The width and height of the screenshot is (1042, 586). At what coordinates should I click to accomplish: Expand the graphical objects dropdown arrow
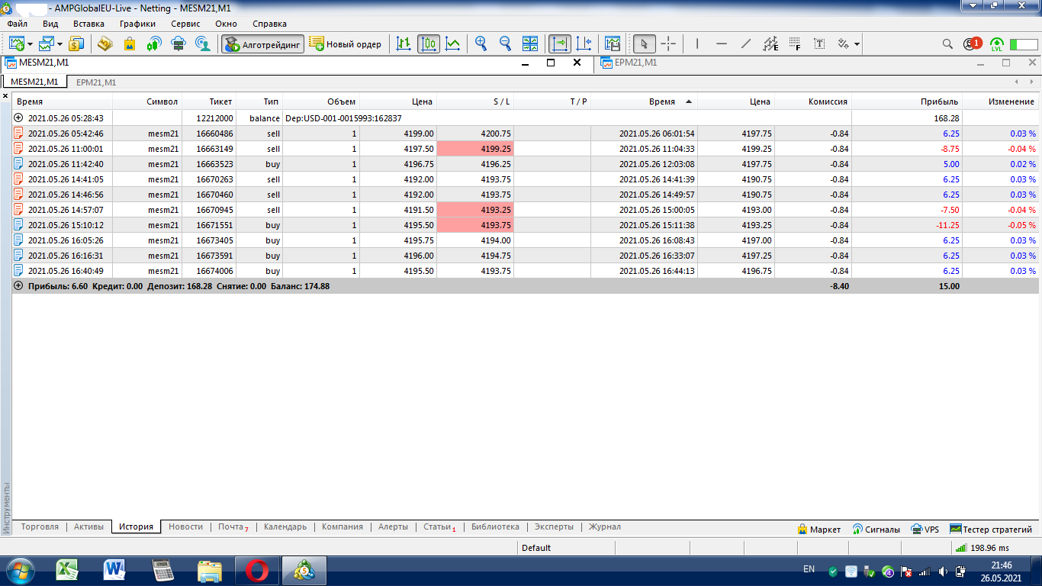pyautogui.click(x=857, y=44)
